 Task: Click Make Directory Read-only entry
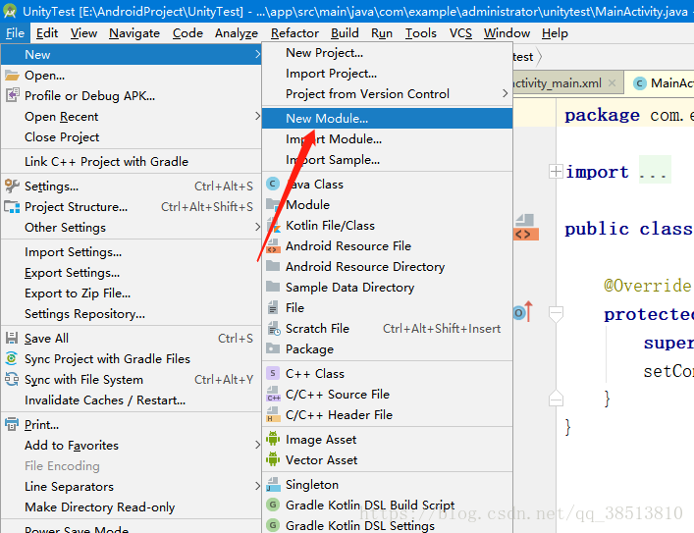pyautogui.click(x=131, y=506)
